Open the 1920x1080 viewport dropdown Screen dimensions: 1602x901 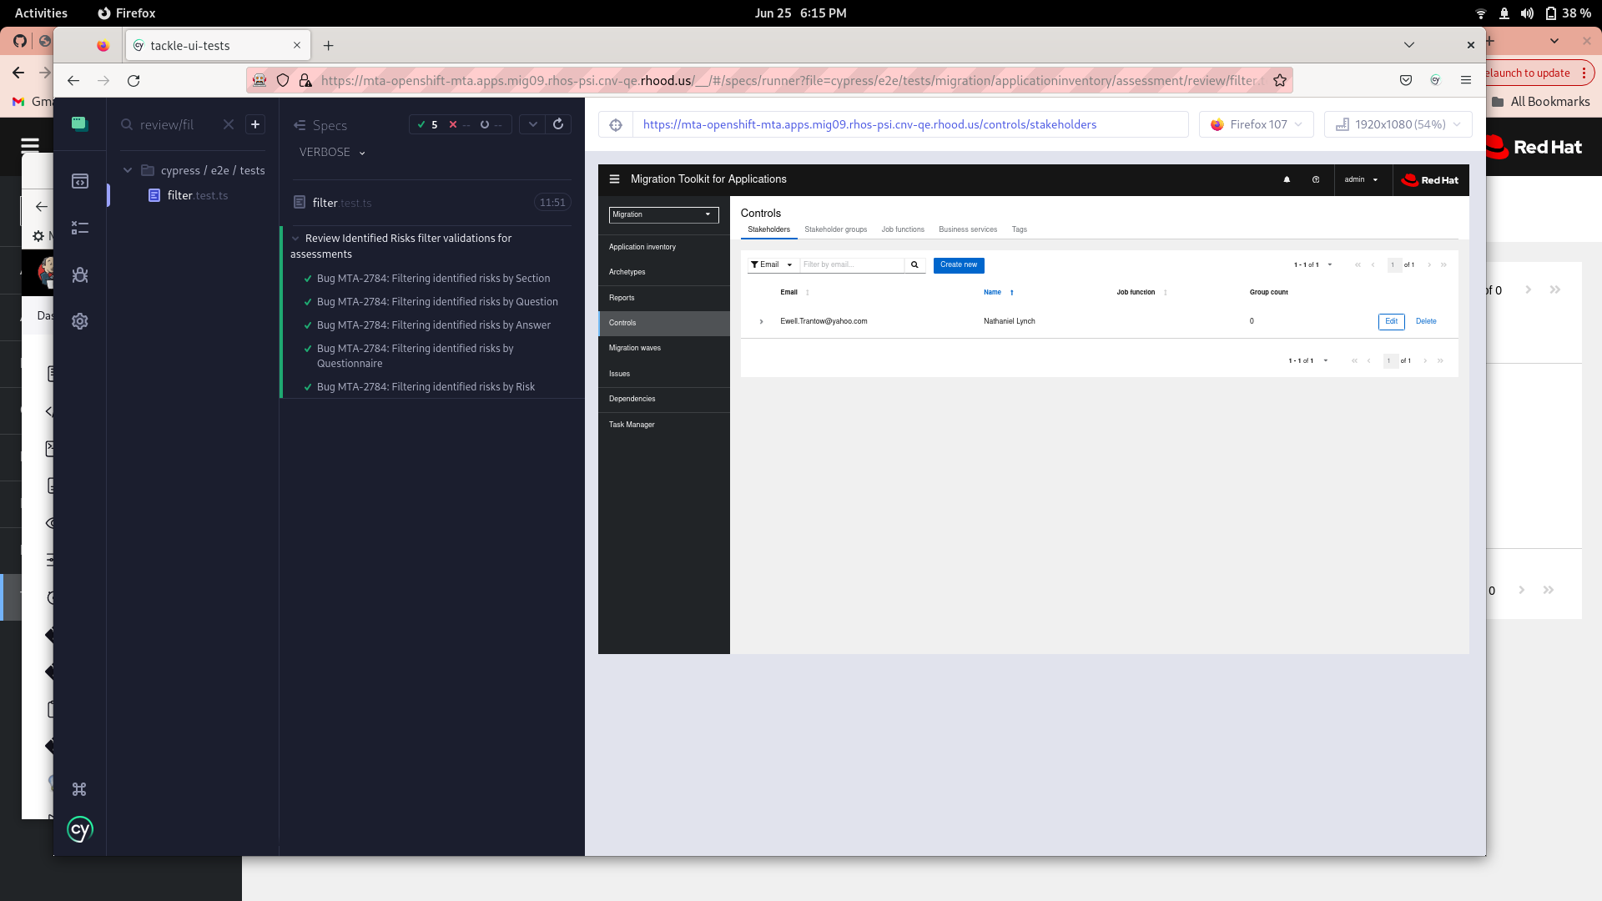(x=1398, y=125)
